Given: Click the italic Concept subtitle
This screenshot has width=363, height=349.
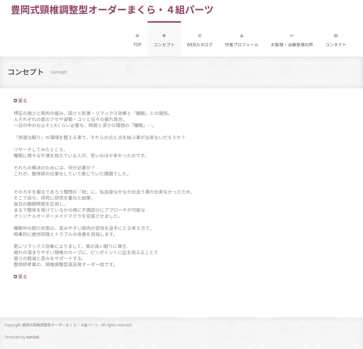Looking at the screenshot, I should 58,72.
